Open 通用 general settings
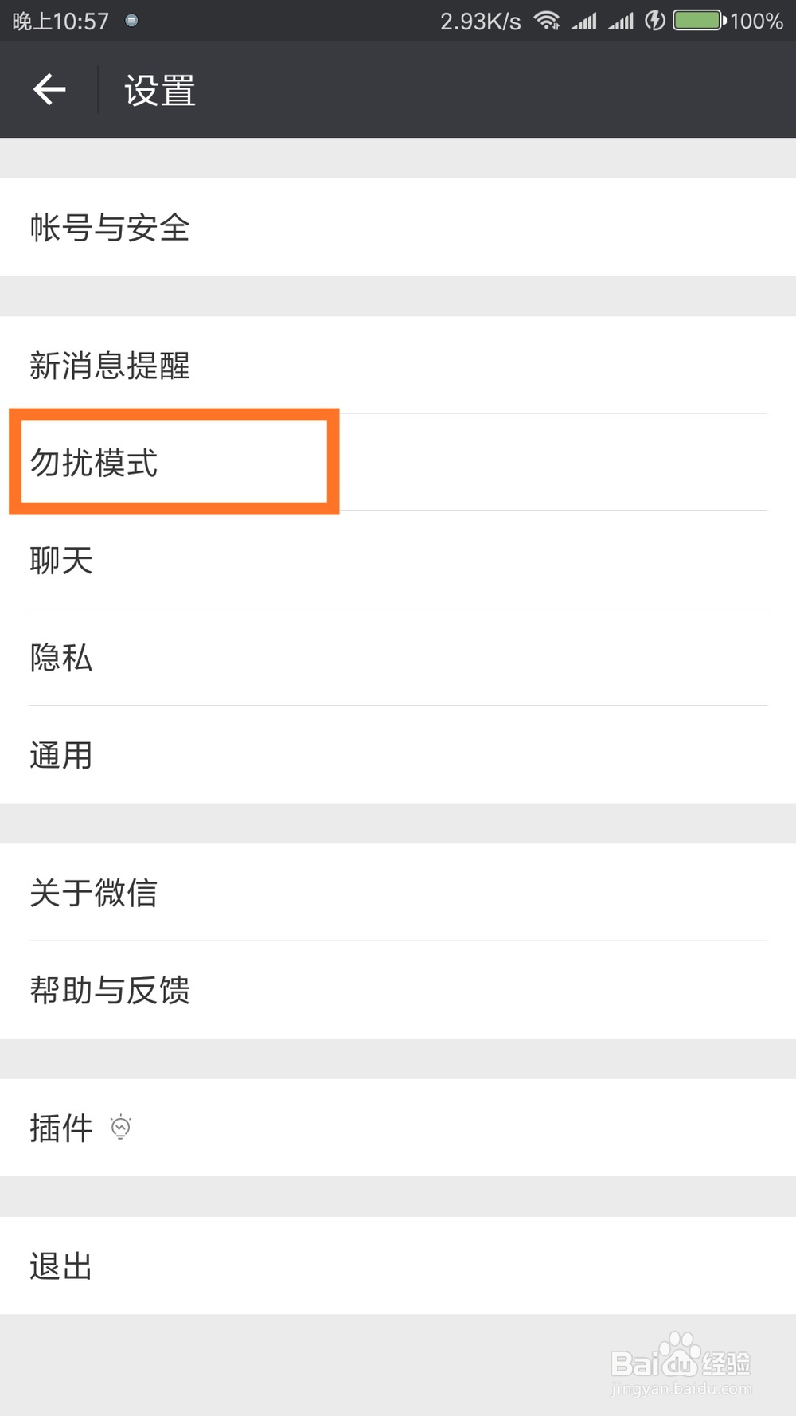796x1416 pixels. pyautogui.click(x=60, y=755)
